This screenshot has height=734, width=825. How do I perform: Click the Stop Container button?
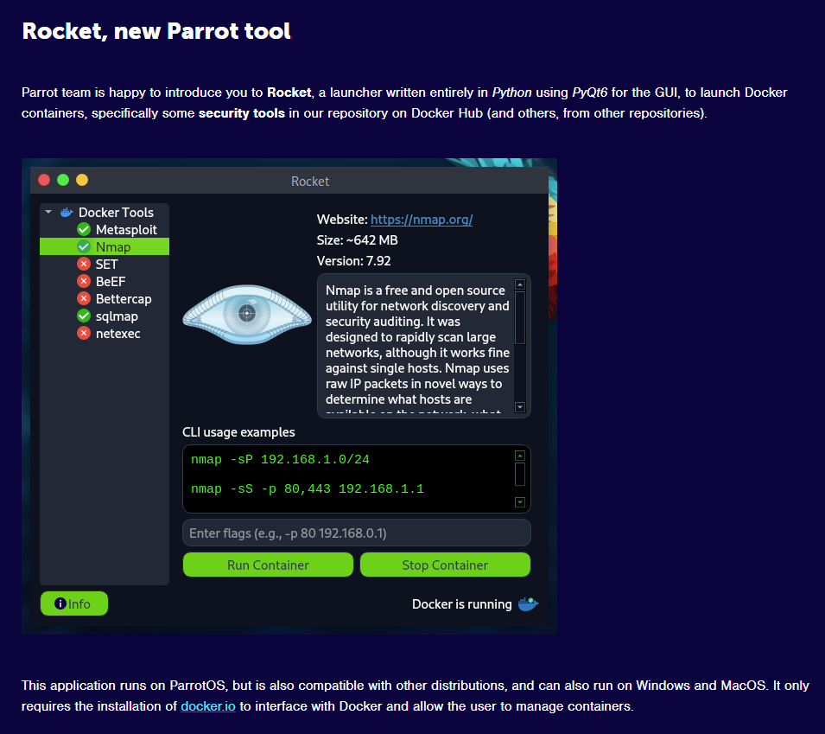(445, 565)
